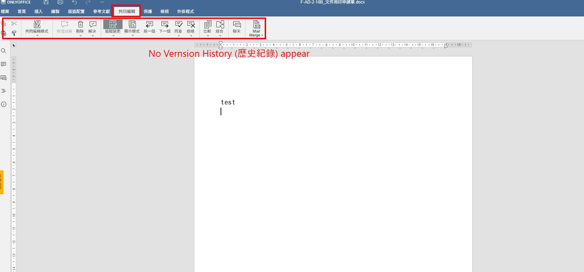Switch to the 版面配置 layout tab
Screen dimensions: 584x272
[76, 12]
